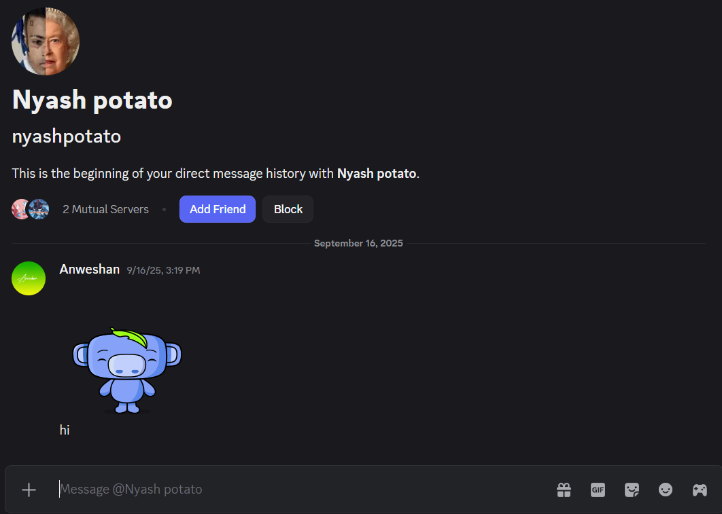This screenshot has height=514, width=722.
Task: Open the 2 Mutual Servers link
Action: pos(105,209)
